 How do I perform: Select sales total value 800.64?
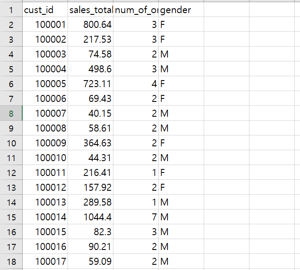91,24
